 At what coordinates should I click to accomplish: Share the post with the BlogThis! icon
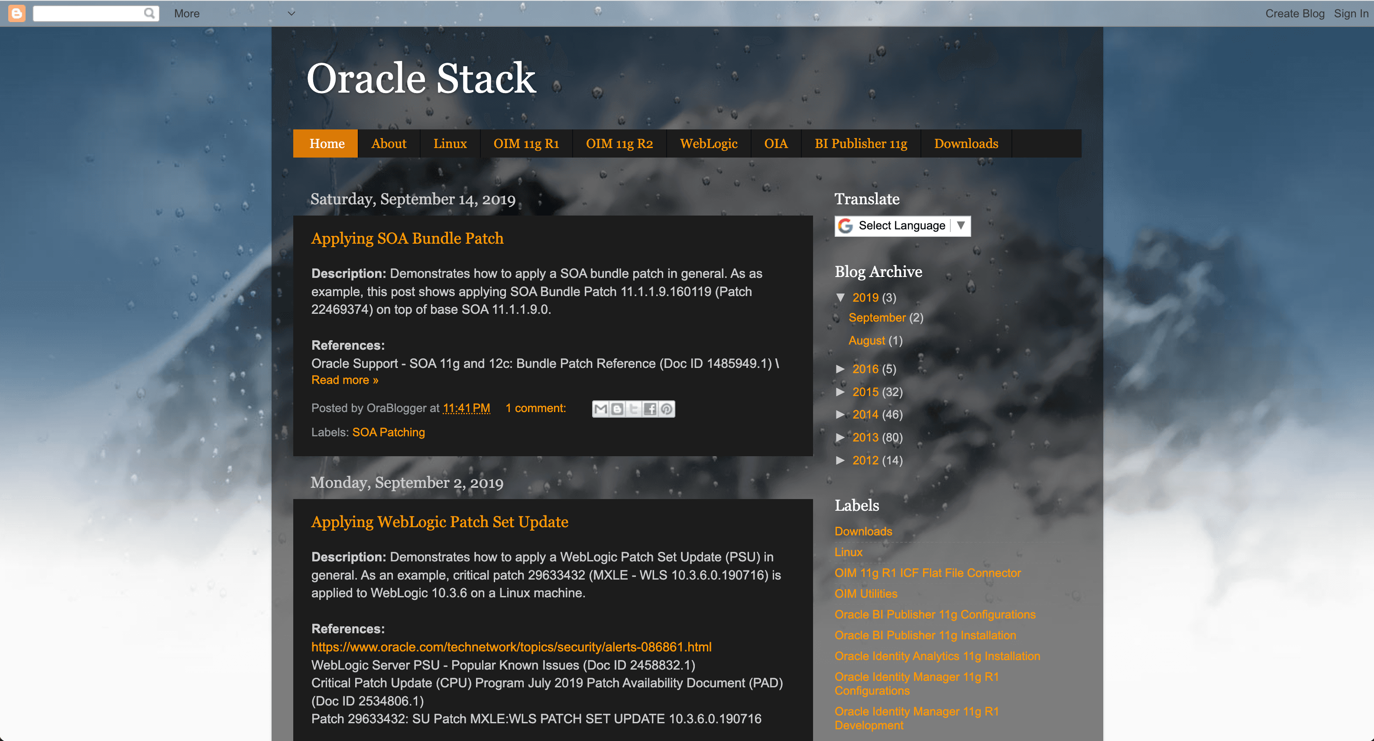[x=617, y=408]
